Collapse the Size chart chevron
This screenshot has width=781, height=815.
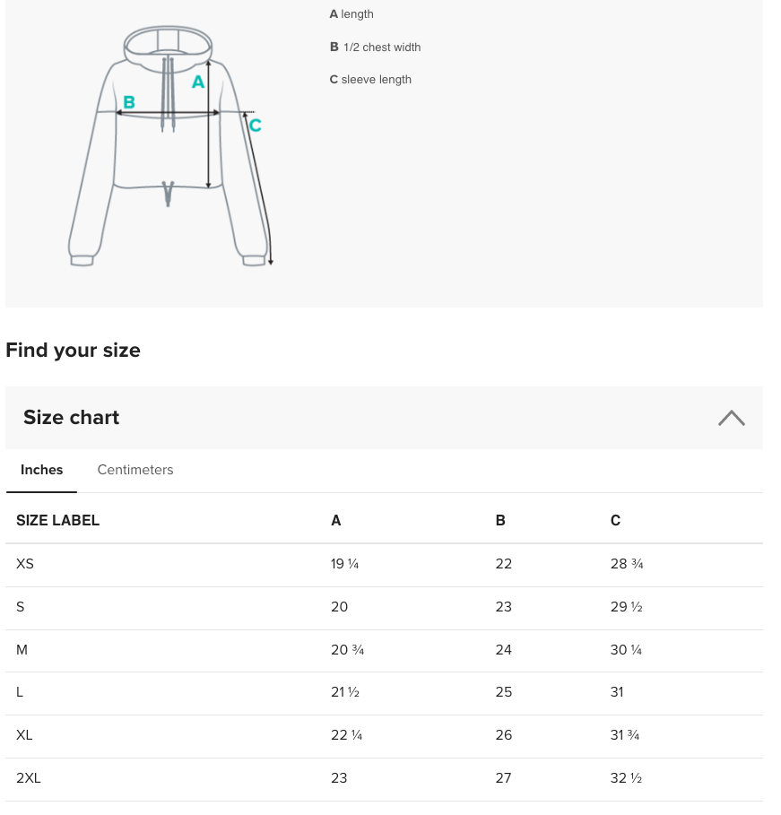[x=731, y=418]
